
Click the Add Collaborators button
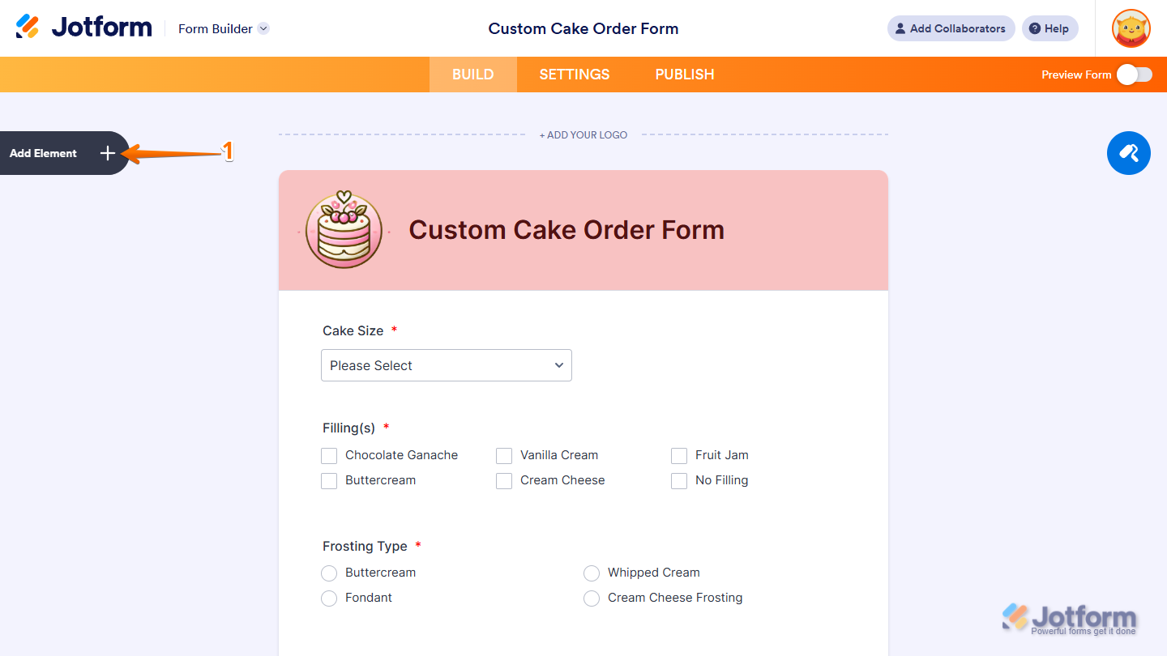[951, 28]
